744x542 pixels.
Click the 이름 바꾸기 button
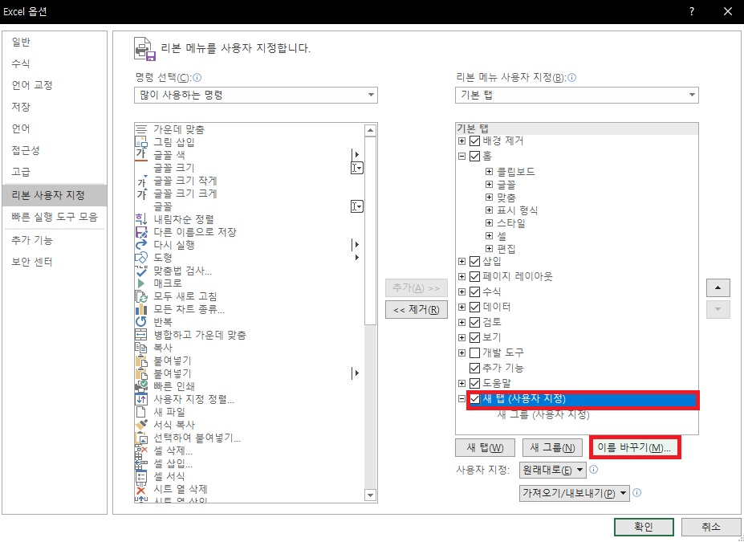(635, 447)
